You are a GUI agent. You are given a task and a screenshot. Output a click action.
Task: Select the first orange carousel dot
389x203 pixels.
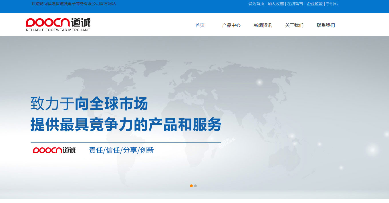click(x=191, y=186)
